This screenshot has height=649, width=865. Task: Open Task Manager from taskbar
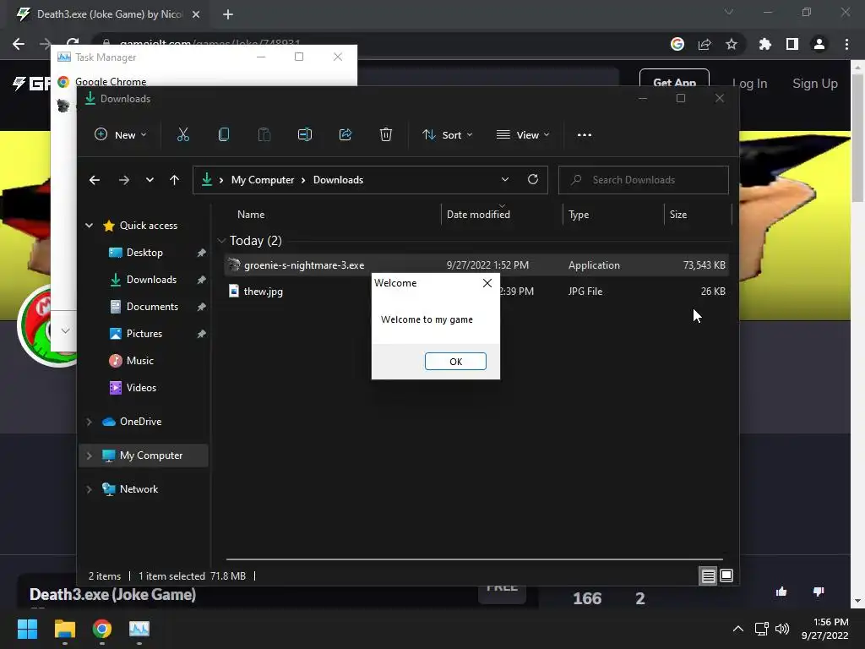139,629
